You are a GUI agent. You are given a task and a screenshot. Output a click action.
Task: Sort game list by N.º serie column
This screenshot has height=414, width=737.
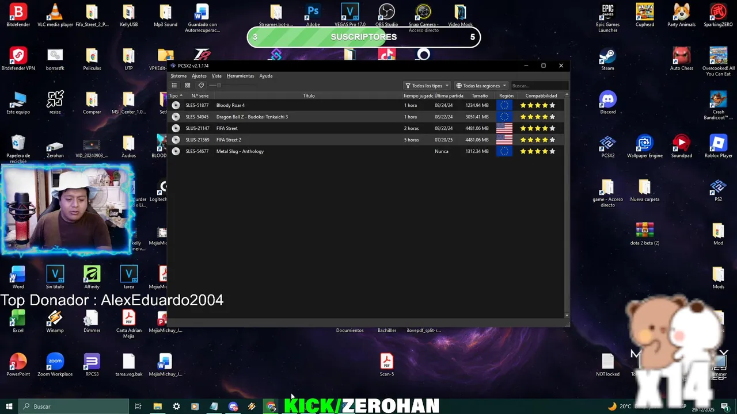click(200, 96)
